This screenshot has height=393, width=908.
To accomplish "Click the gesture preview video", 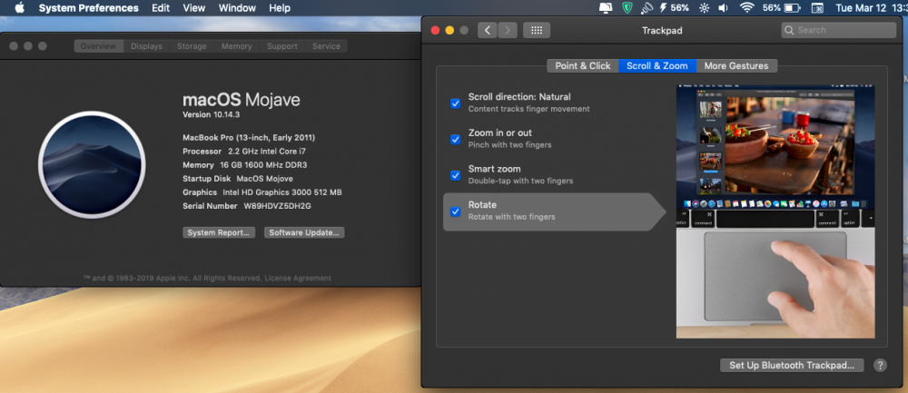I will (775, 211).
